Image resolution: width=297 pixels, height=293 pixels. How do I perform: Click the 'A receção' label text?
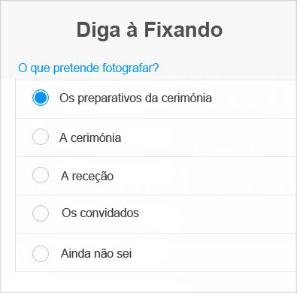[87, 176]
